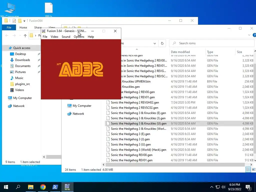Open the roms window Help icon
256x192 pixels.
(254, 35)
